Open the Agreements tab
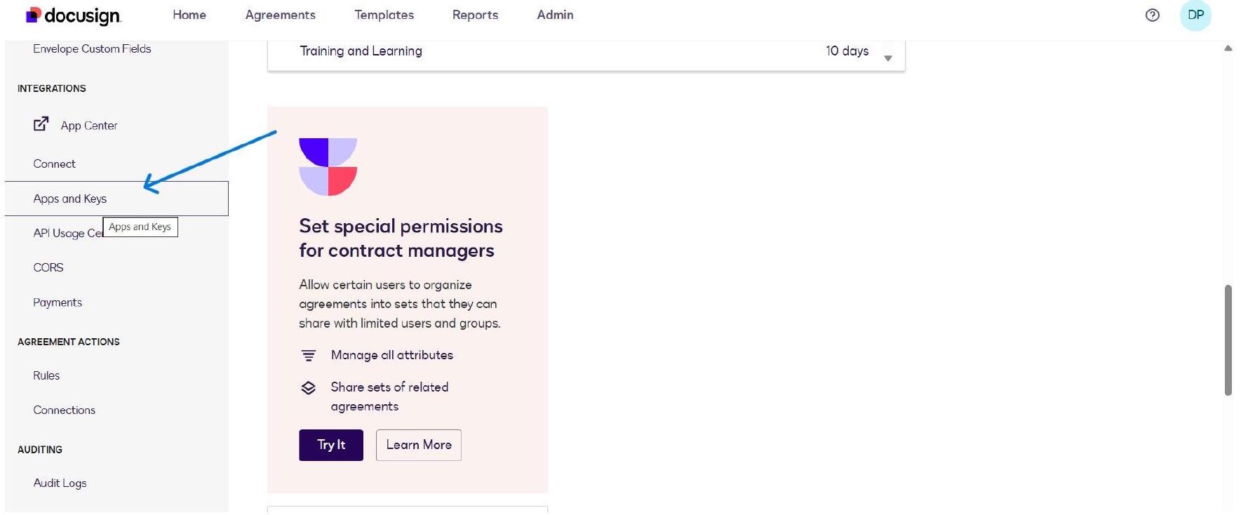Image resolution: width=1241 pixels, height=515 pixels. click(x=281, y=15)
